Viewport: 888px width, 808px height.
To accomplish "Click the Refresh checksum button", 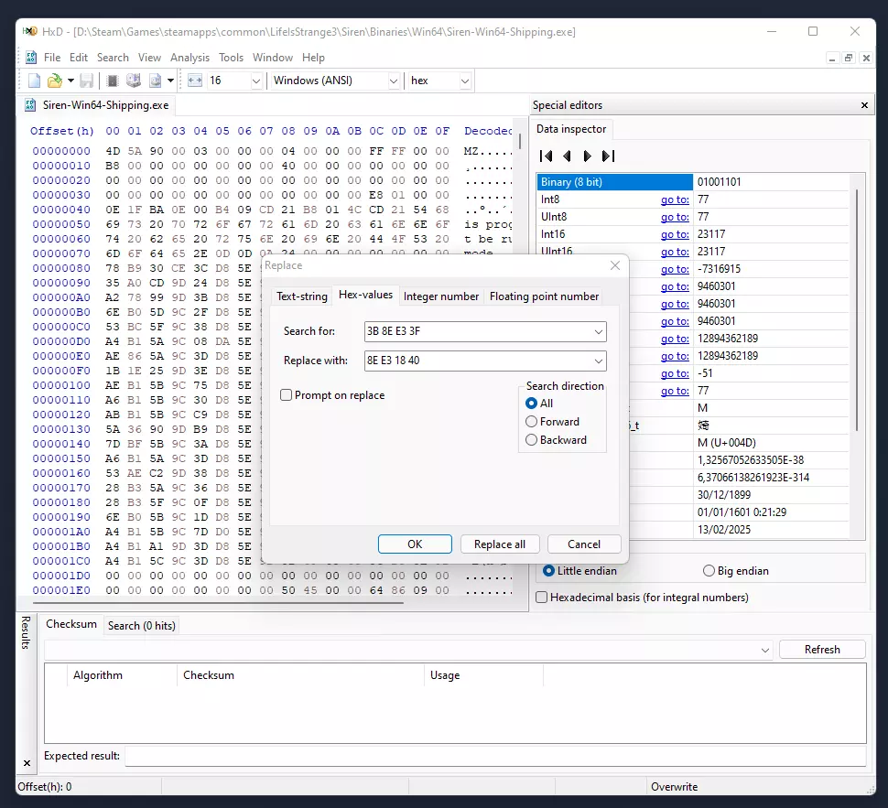I will pyautogui.click(x=821, y=650).
